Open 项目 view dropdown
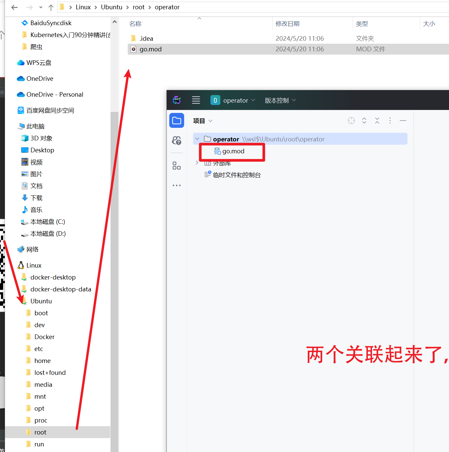 [202, 121]
